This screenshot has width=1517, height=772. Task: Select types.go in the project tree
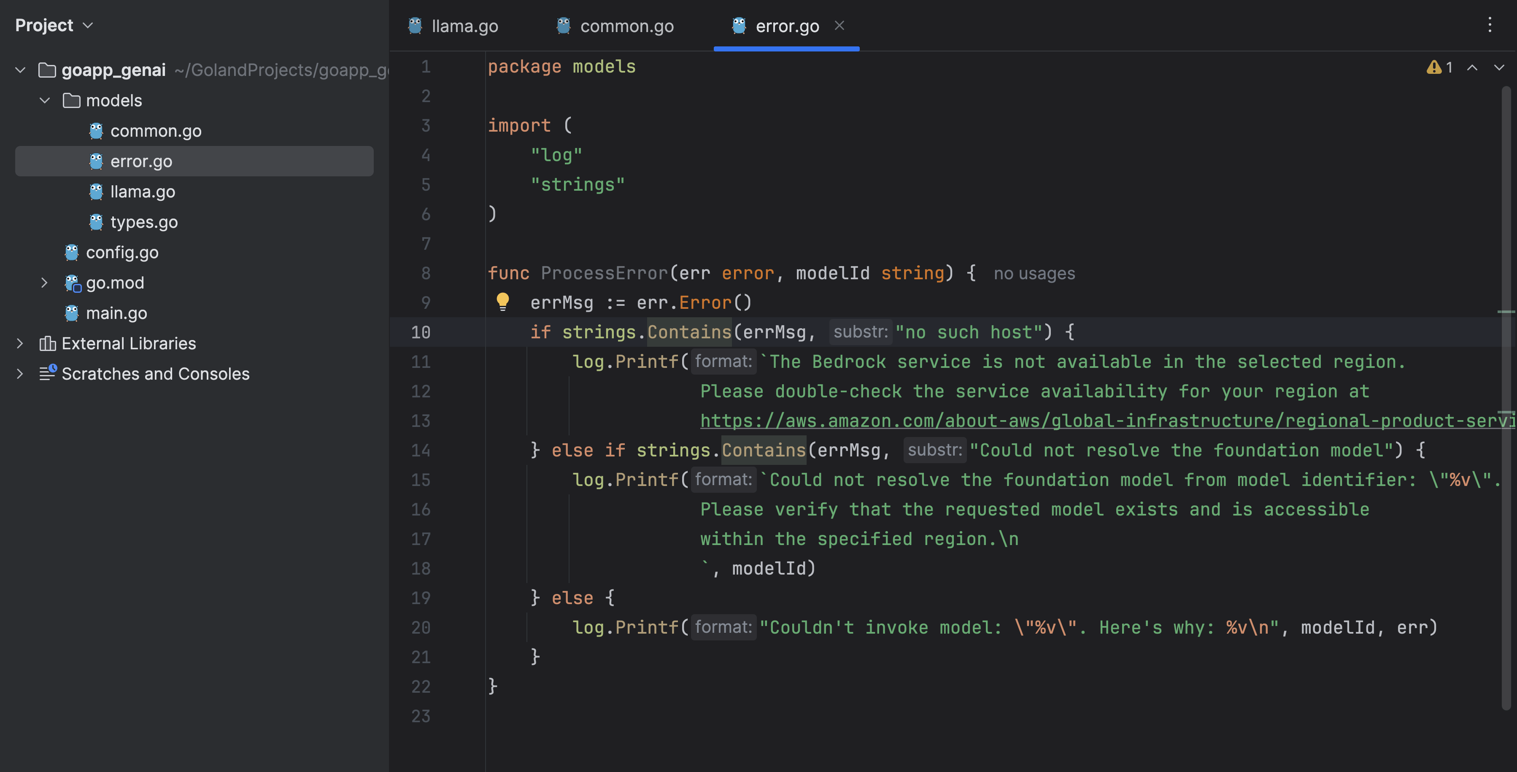(144, 222)
